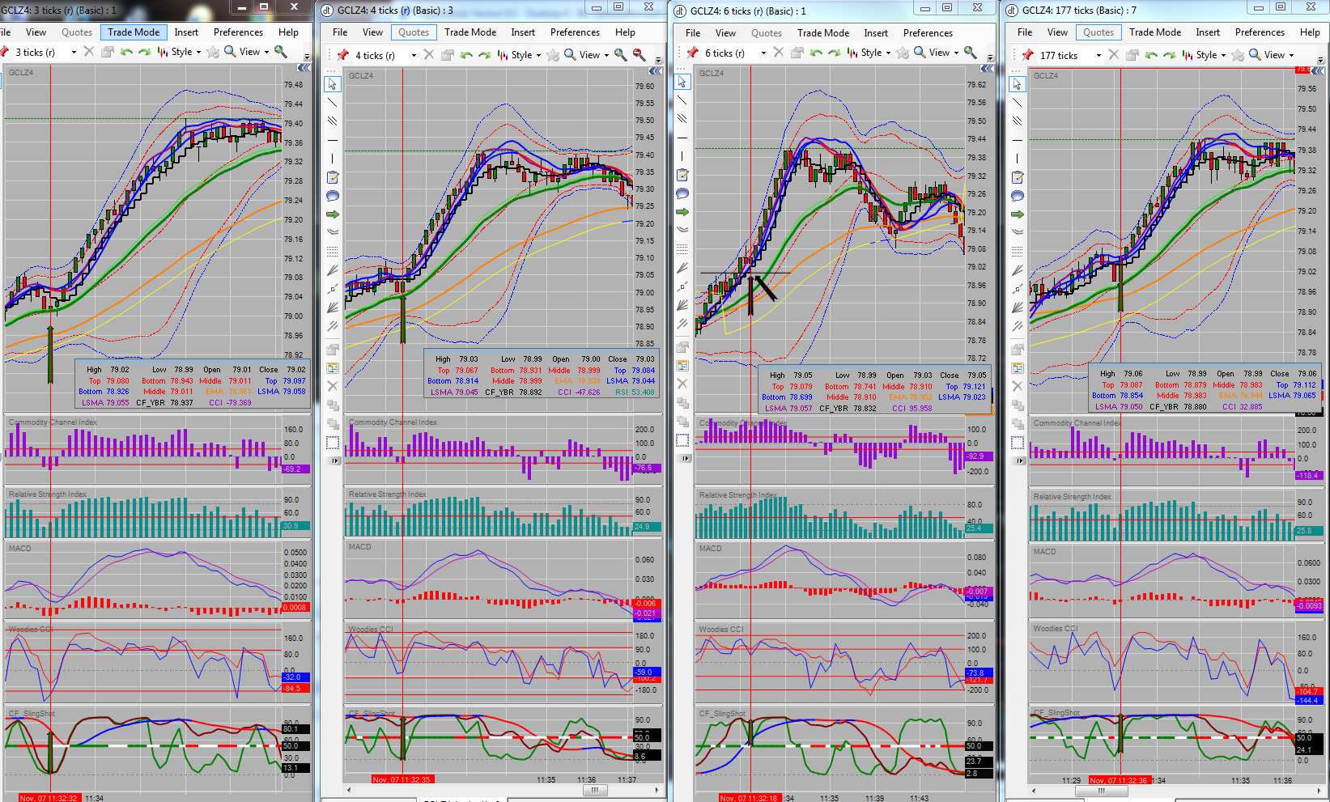
Task: Open Style dropdown in 3 ticks window
Action: coord(198,52)
